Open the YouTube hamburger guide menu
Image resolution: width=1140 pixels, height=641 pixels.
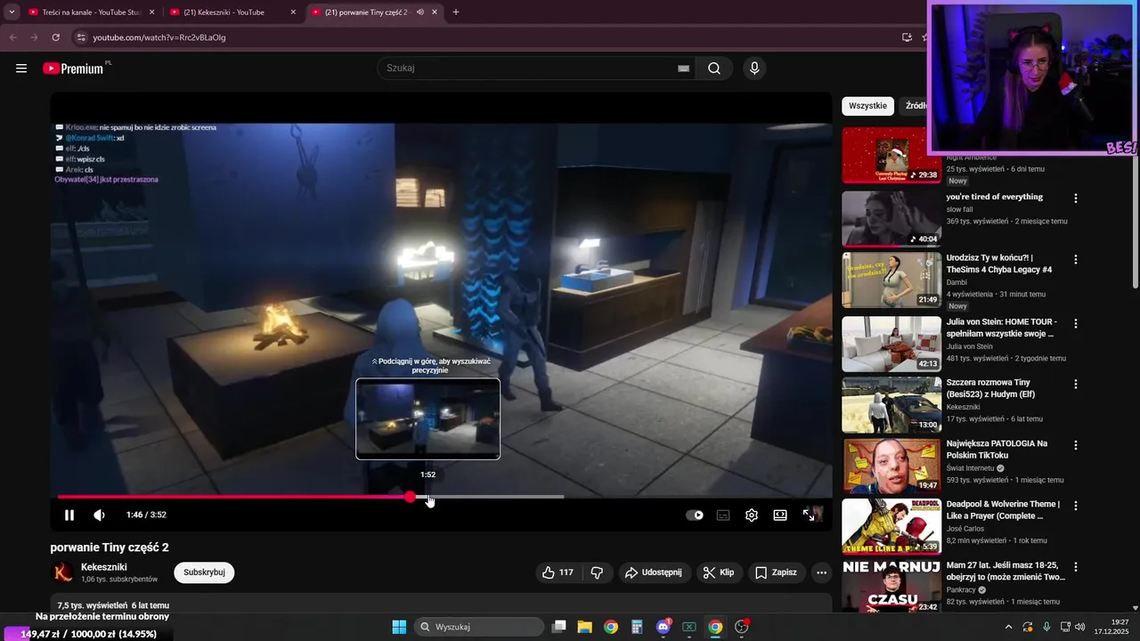(21, 69)
